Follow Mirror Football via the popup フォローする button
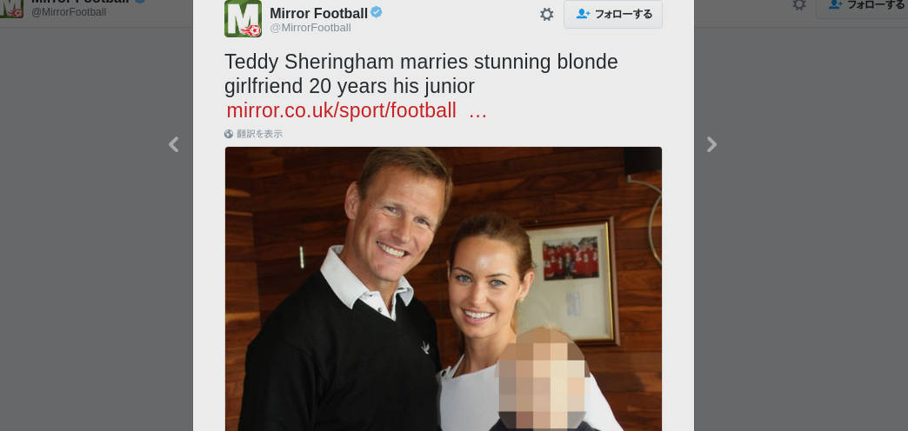908x431 pixels. pyautogui.click(x=613, y=14)
